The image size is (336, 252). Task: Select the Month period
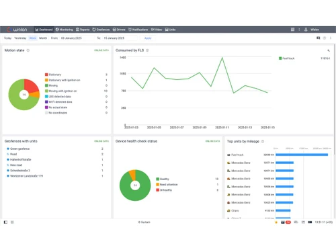coord(43,38)
